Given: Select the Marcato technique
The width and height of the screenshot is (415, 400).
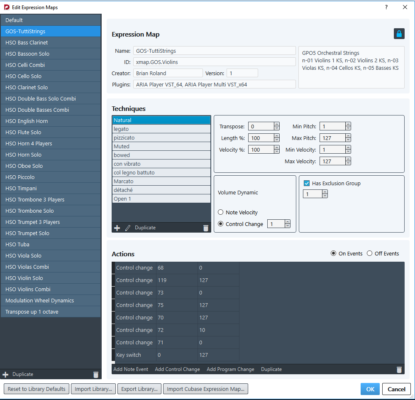Looking at the screenshot, I should coord(161,181).
